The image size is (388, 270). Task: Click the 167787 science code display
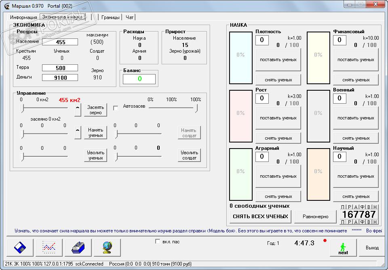point(359,214)
